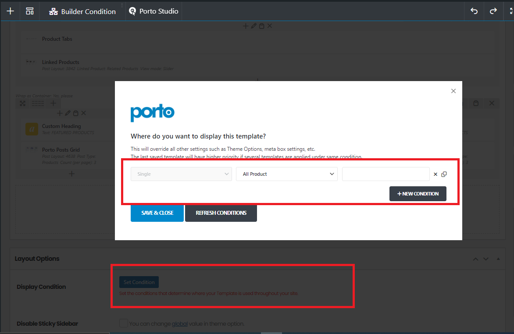Click the Porto logo in dialog
Image resolution: width=514 pixels, height=334 pixels.
pyautogui.click(x=153, y=113)
